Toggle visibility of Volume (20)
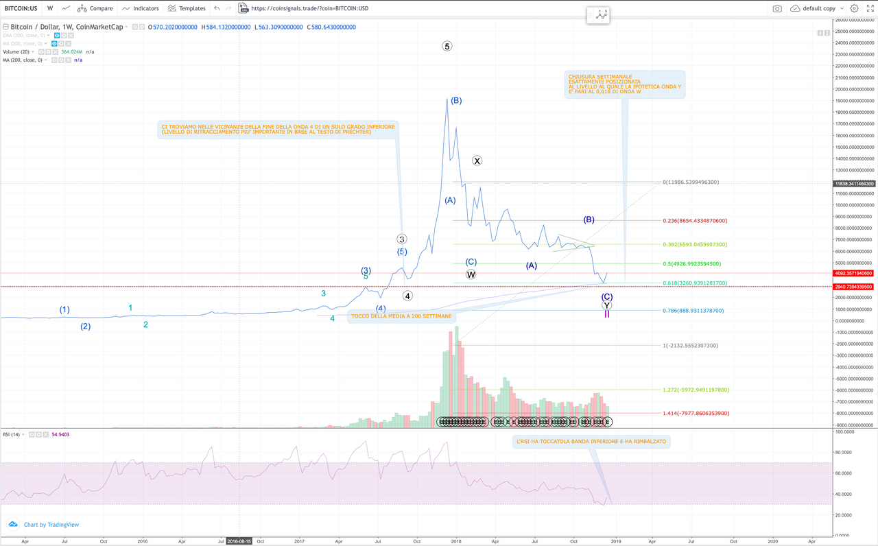The height and width of the screenshot is (546, 878). click(x=41, y=52)
